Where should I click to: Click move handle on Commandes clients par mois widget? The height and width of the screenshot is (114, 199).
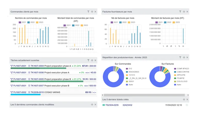coord(92,12)
